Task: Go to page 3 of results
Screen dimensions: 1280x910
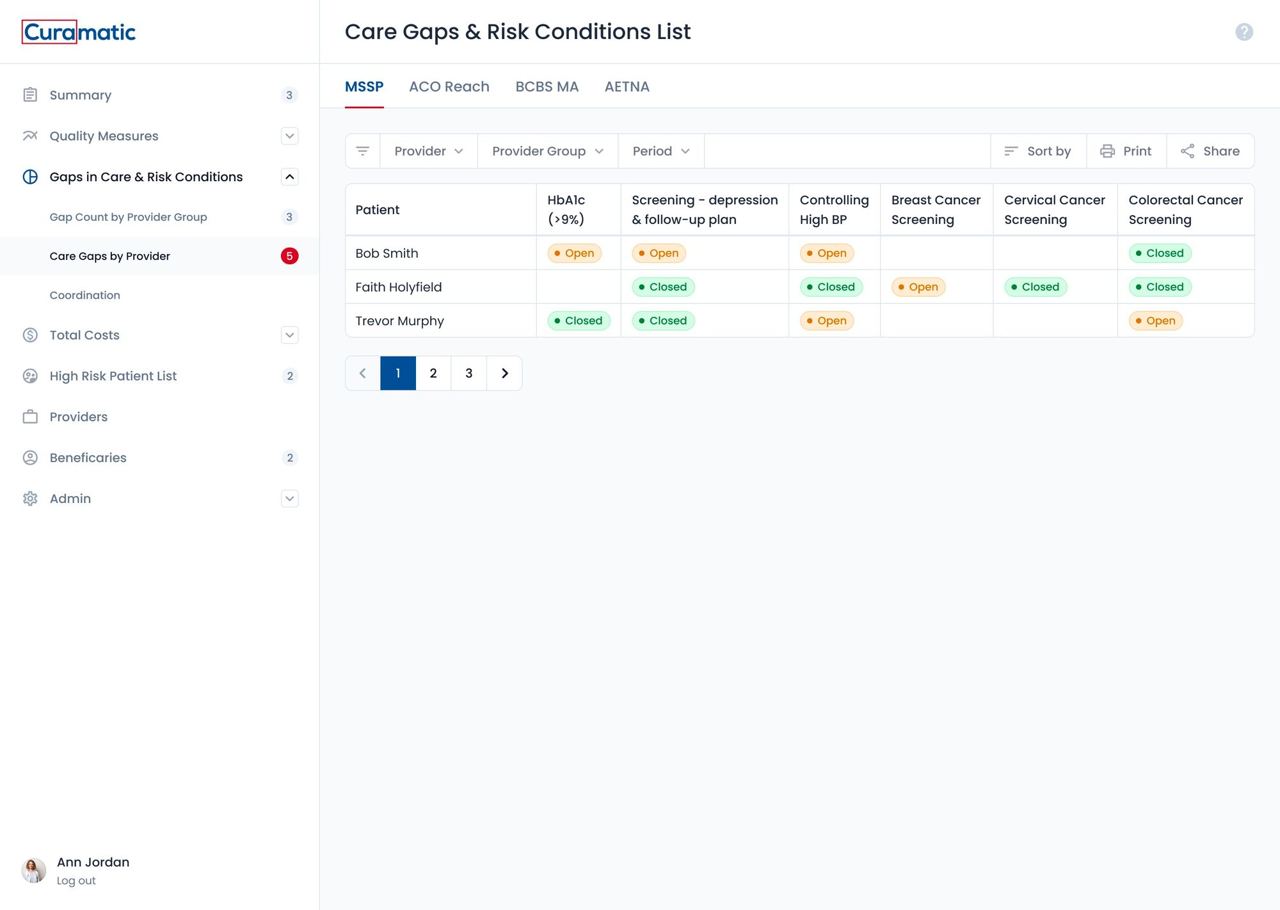Action: point(468,373)
